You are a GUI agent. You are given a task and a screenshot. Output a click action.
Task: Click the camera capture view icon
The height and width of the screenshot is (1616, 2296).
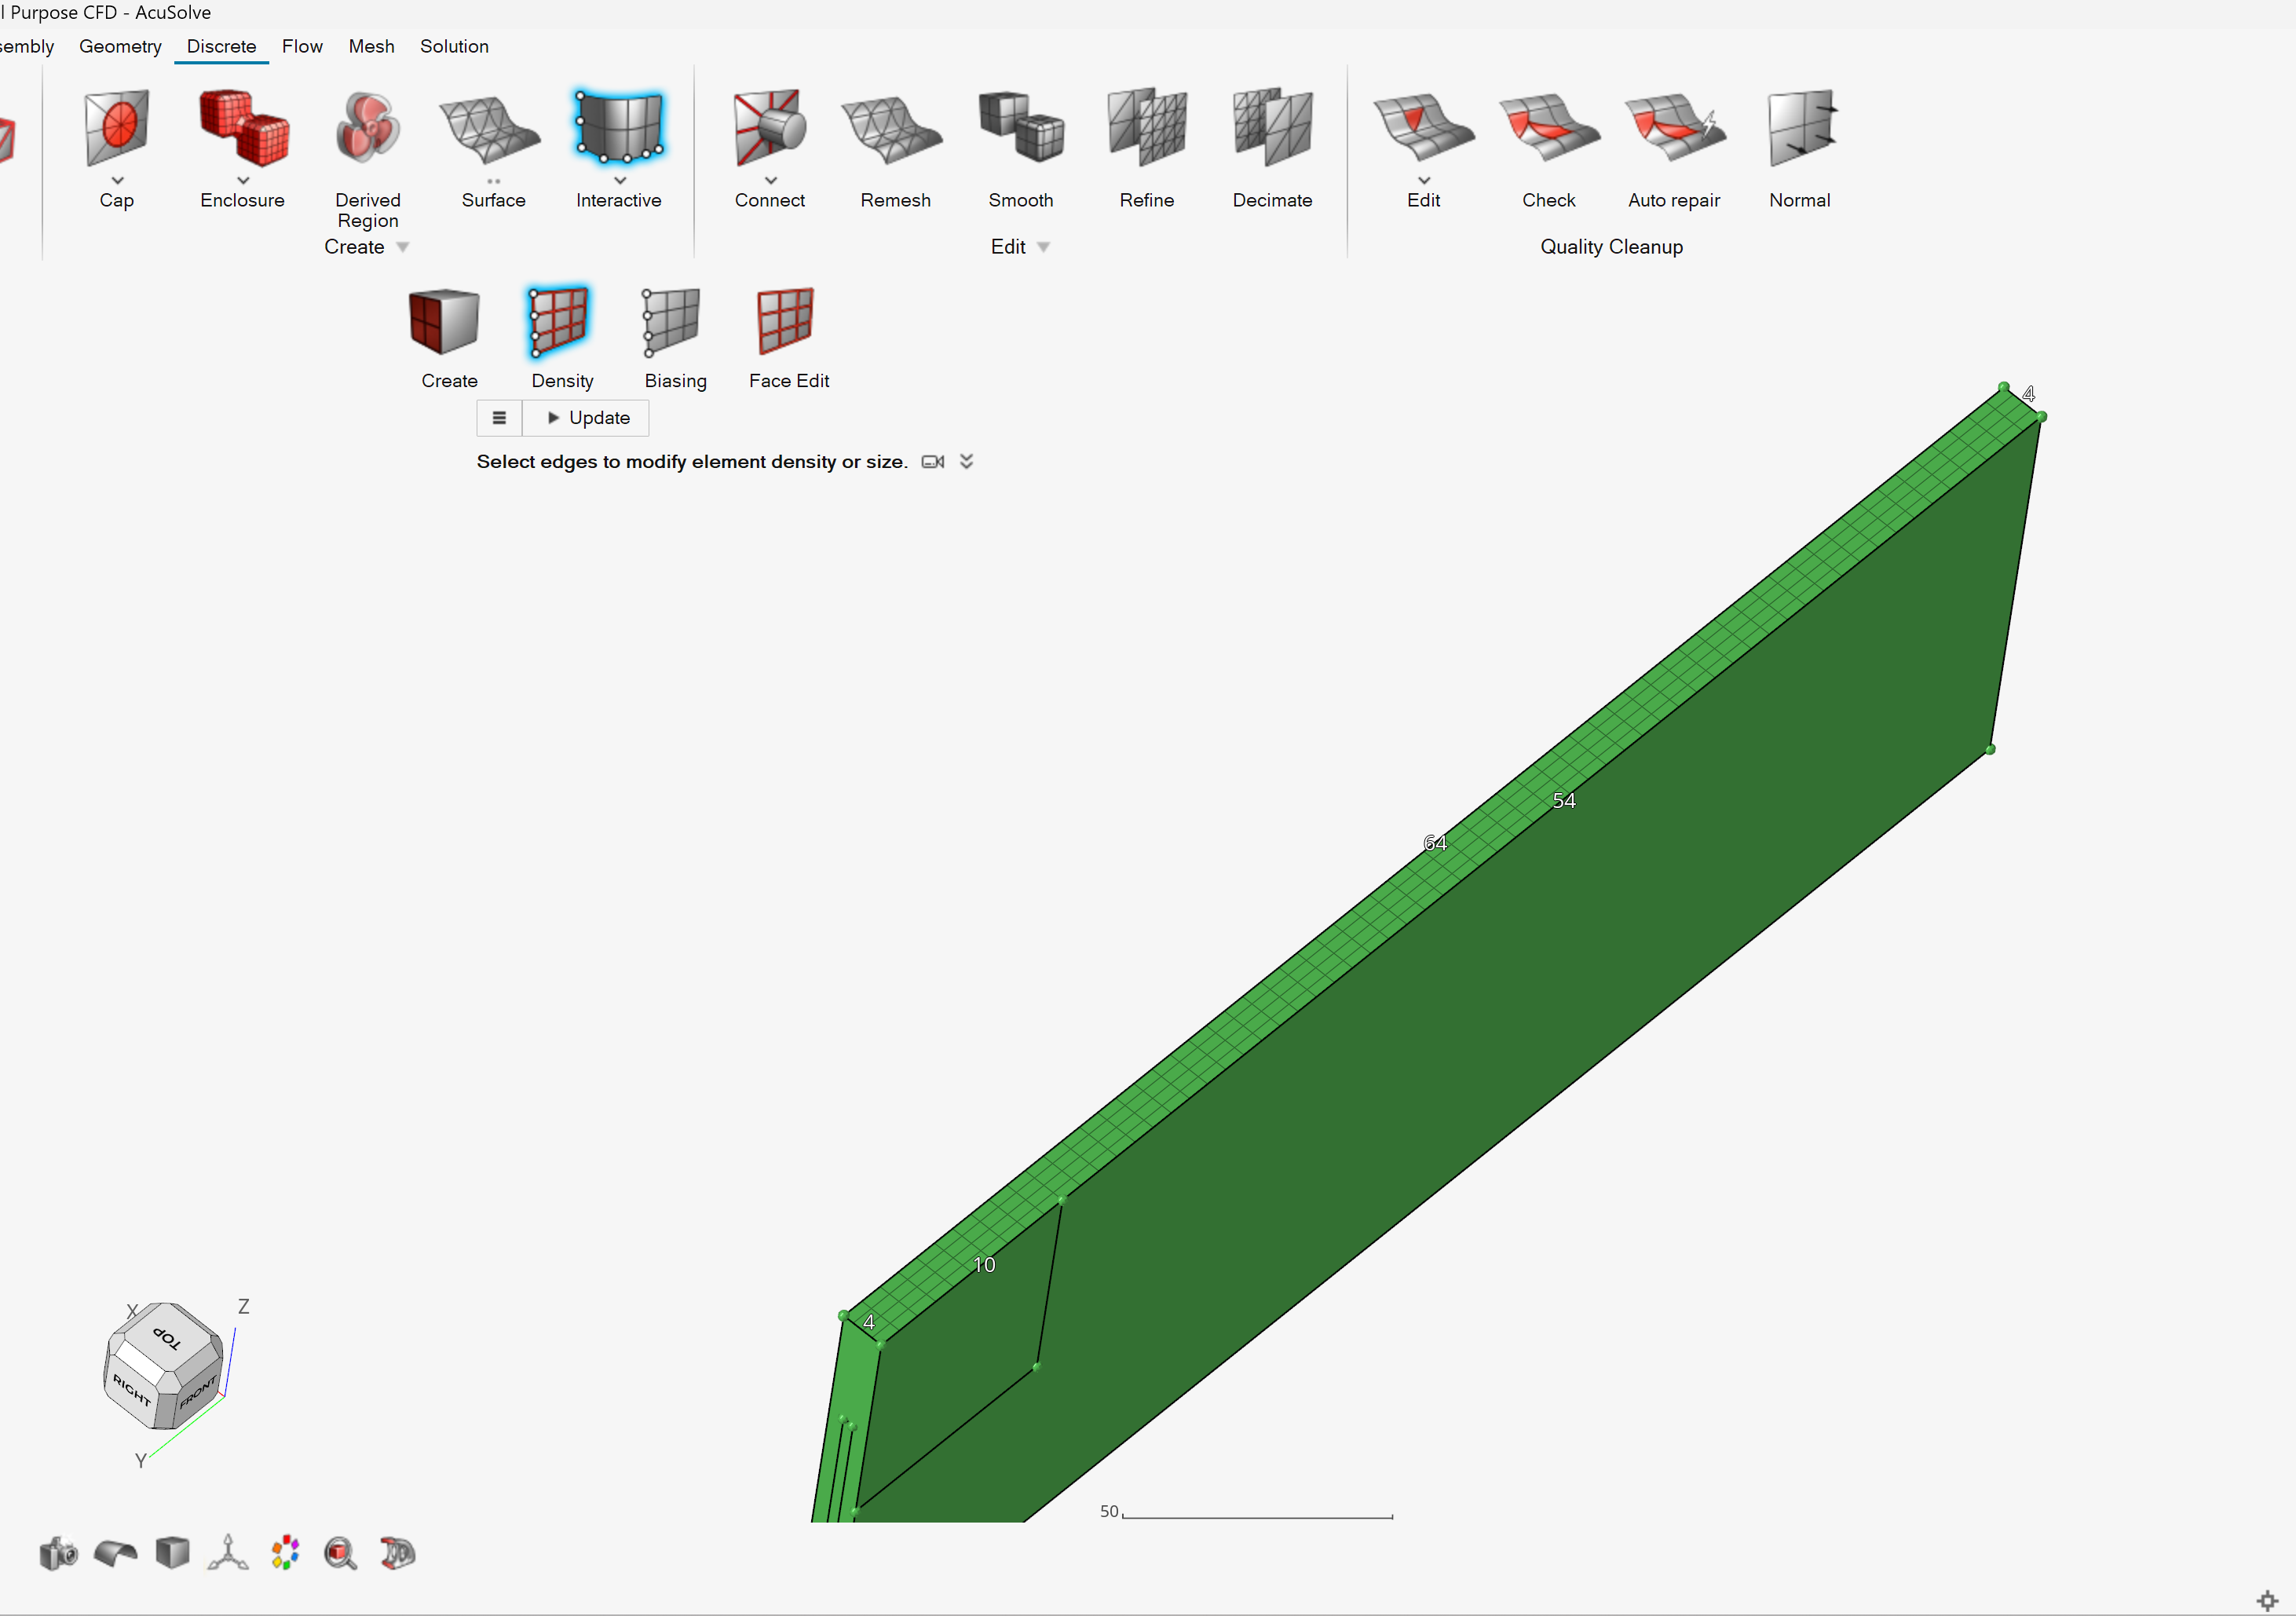tap(58, 1553)
